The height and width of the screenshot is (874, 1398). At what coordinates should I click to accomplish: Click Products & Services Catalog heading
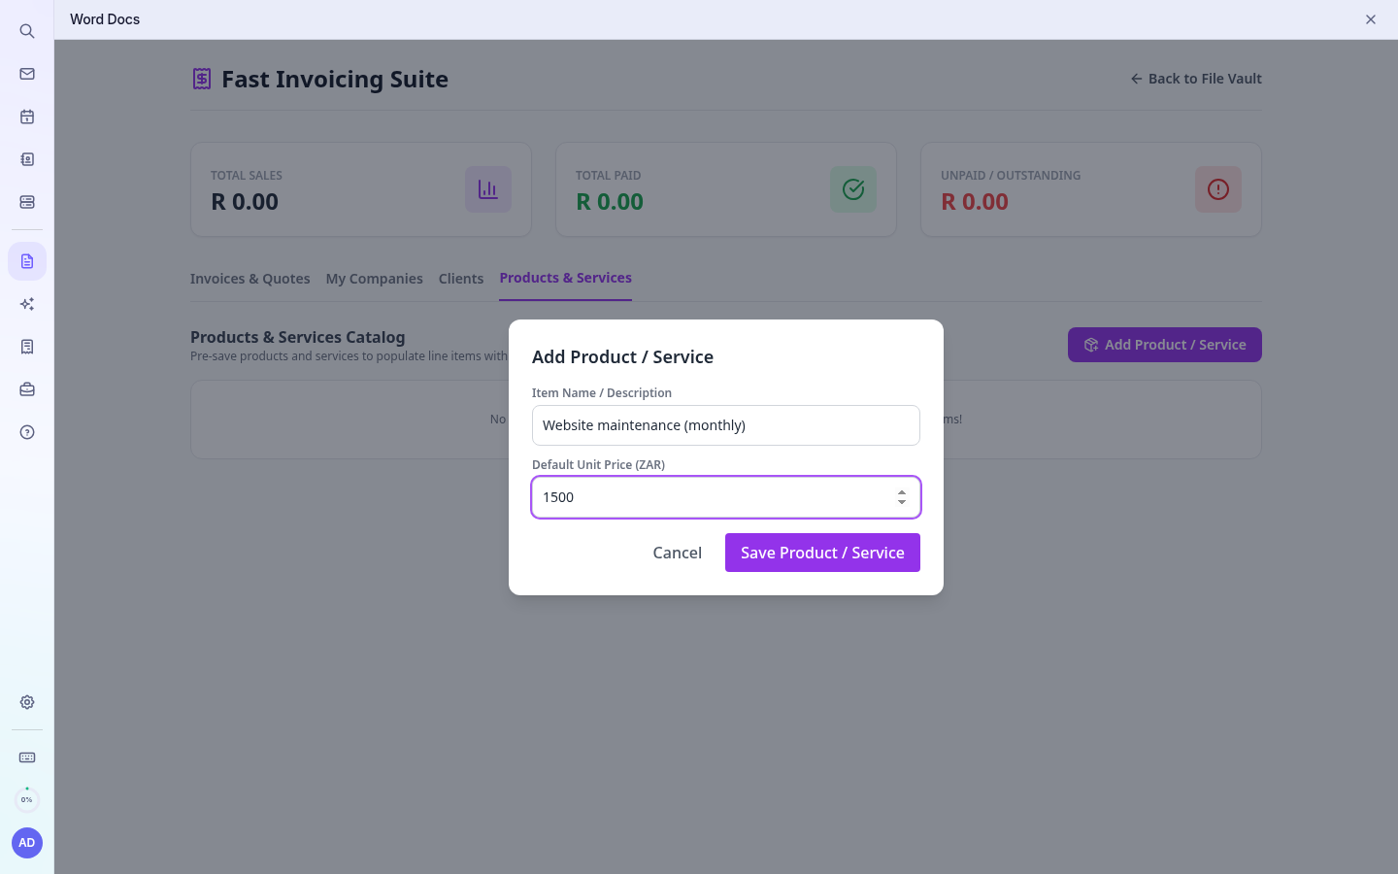(298, 337)
